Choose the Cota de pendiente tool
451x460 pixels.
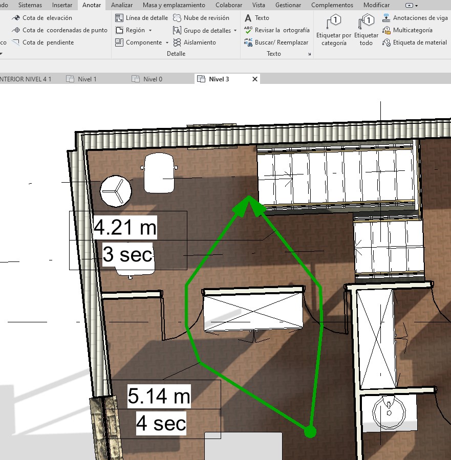(x=42, y=42)
